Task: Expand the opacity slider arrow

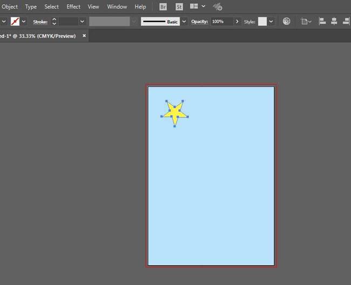Action: 237,22
